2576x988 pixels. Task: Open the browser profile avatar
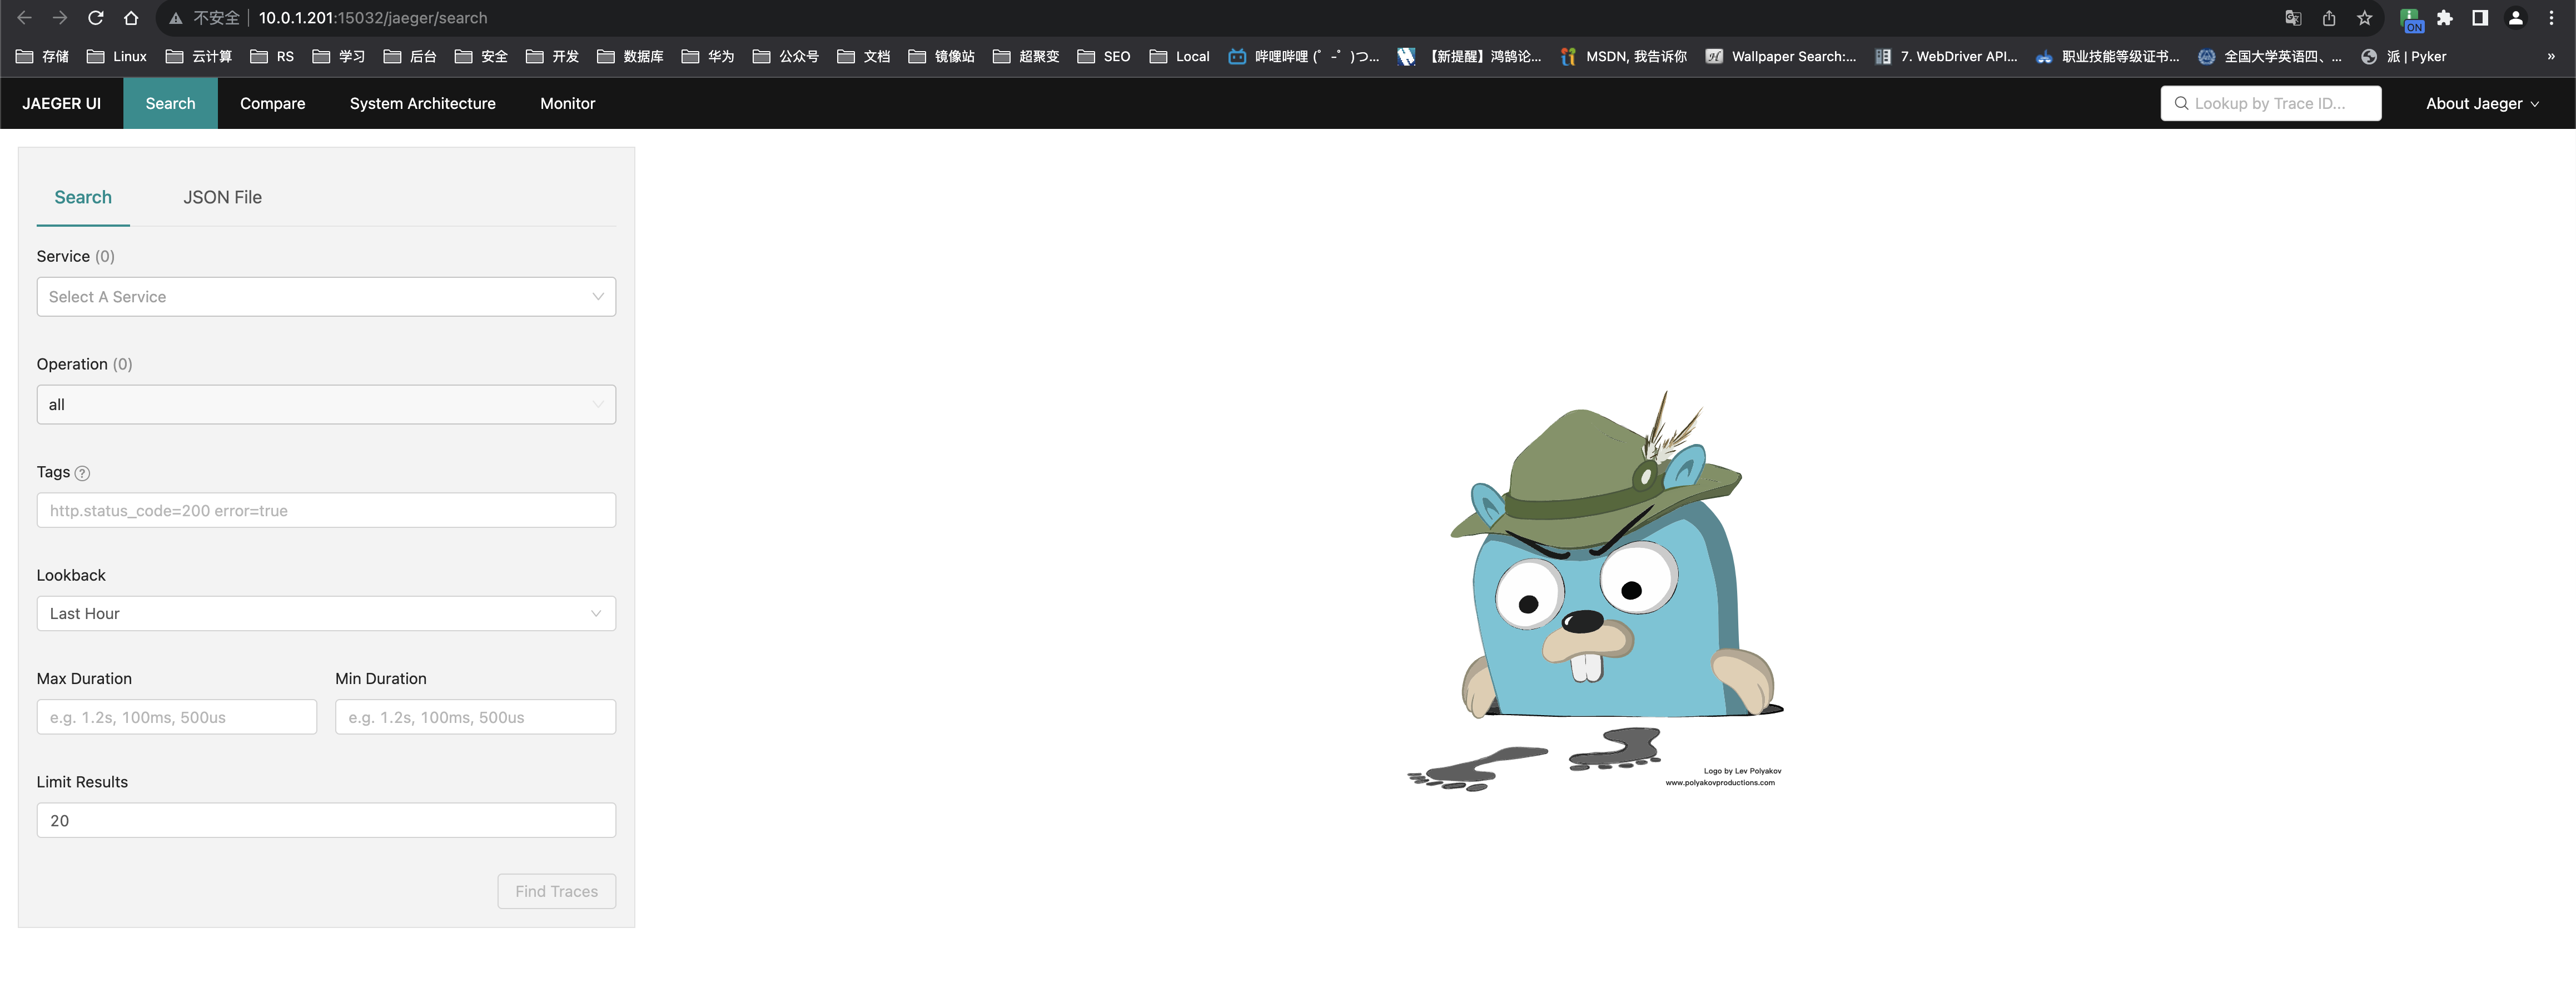point(2516,18)
